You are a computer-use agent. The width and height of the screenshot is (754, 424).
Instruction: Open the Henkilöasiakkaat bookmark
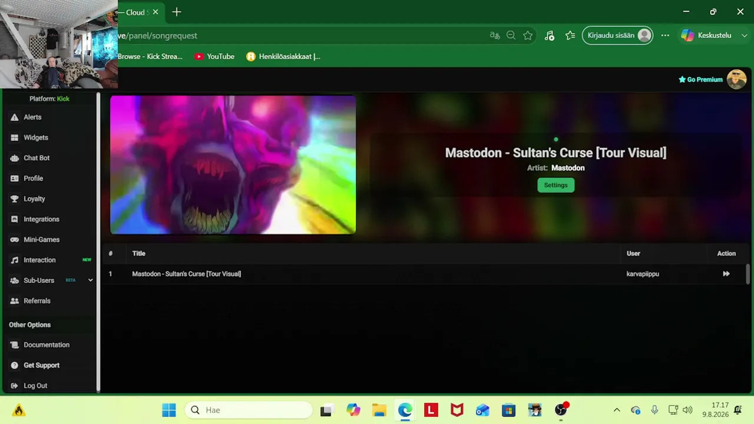click(x=283, y=57)
